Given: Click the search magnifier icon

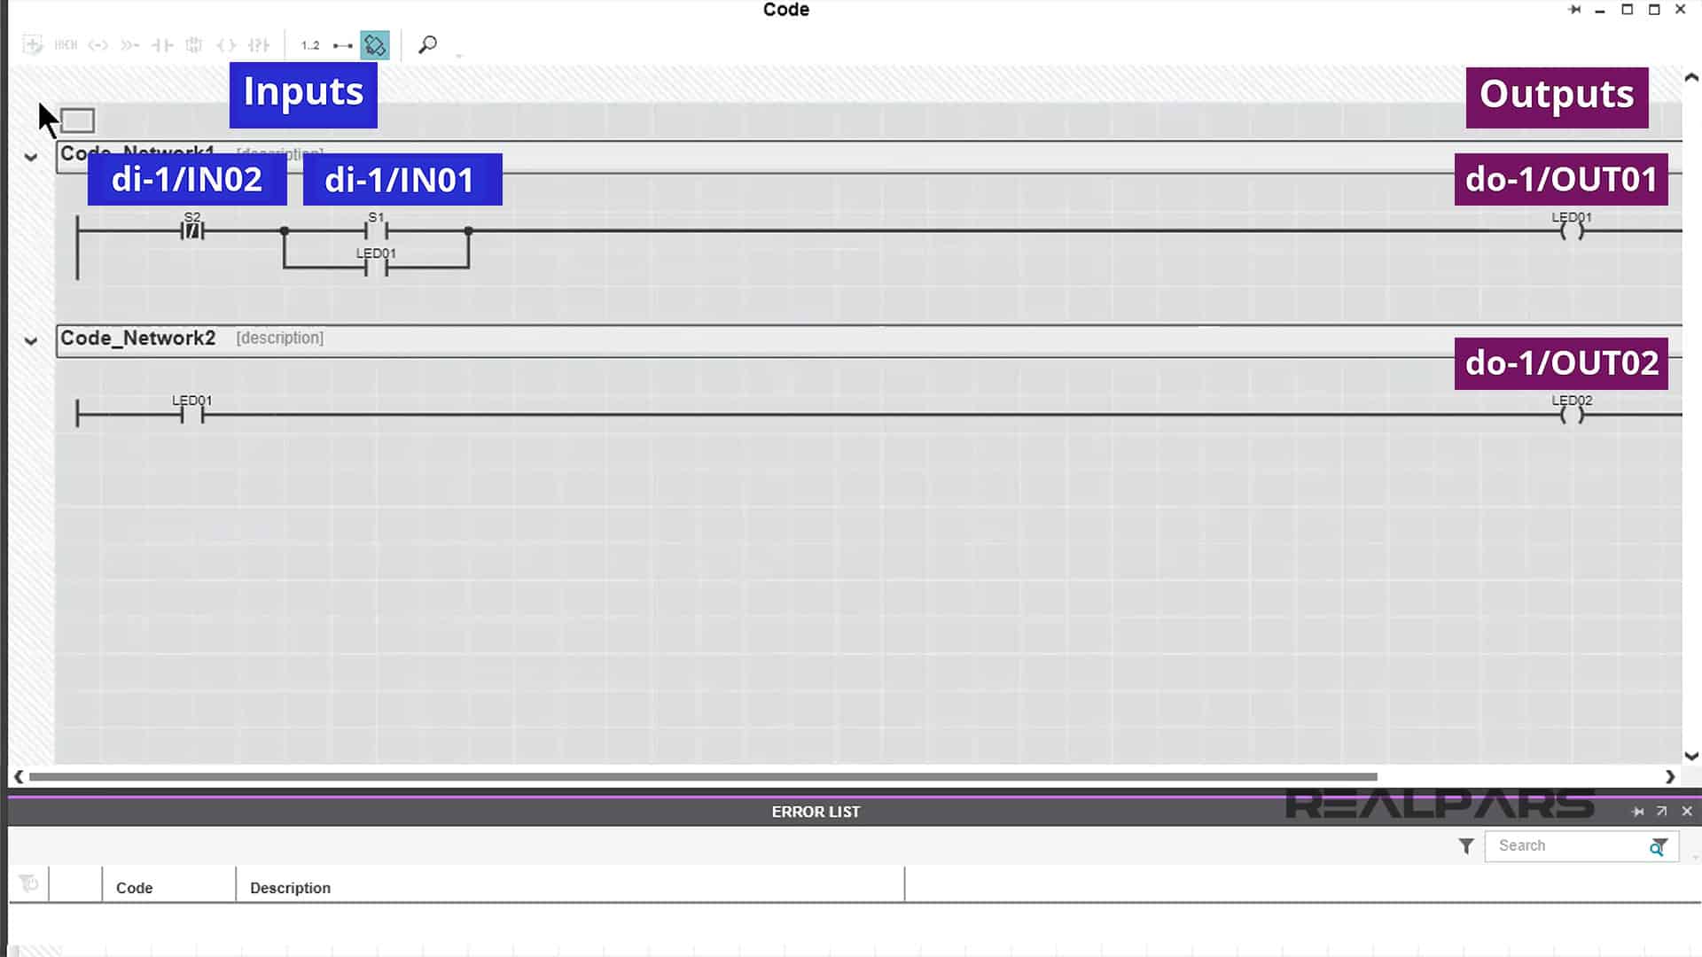Looking at the screenshot, I should [x=426, y=44].
